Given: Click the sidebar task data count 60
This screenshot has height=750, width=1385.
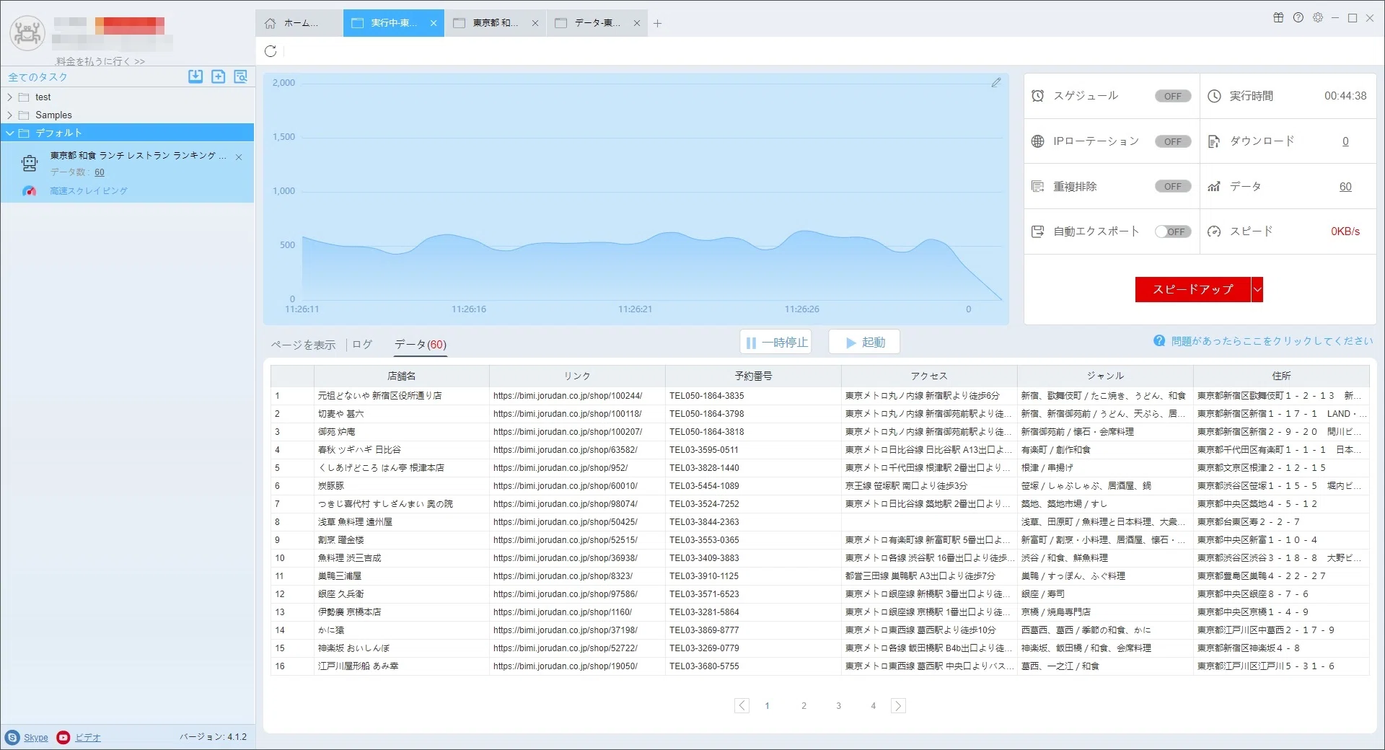Looking at the screenshot, I should tap(100, 172).
